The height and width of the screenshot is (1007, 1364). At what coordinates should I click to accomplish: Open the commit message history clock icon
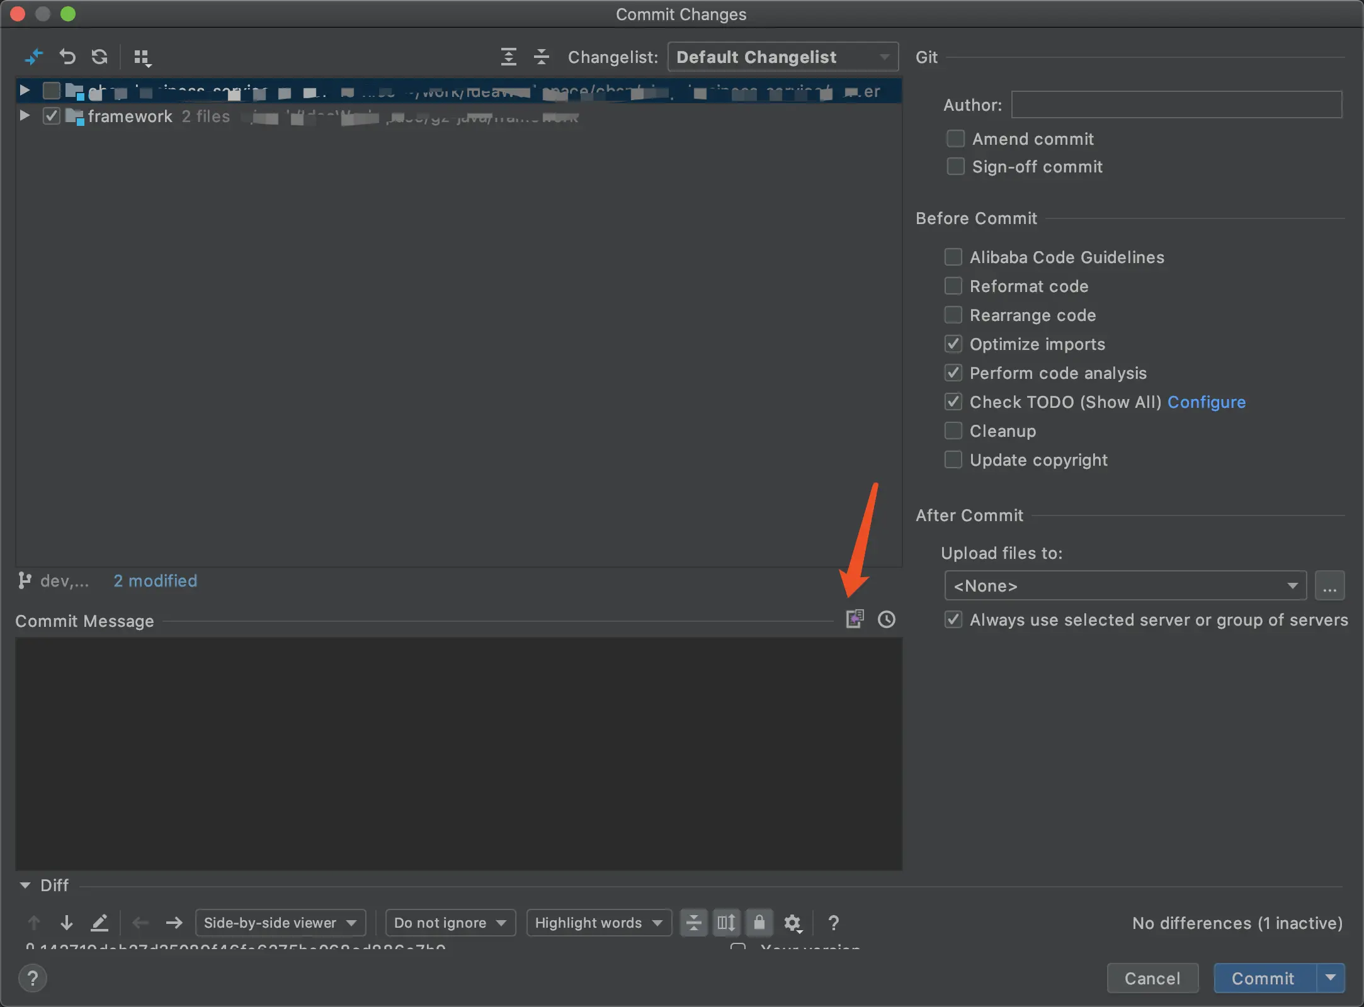coord(886,619)
